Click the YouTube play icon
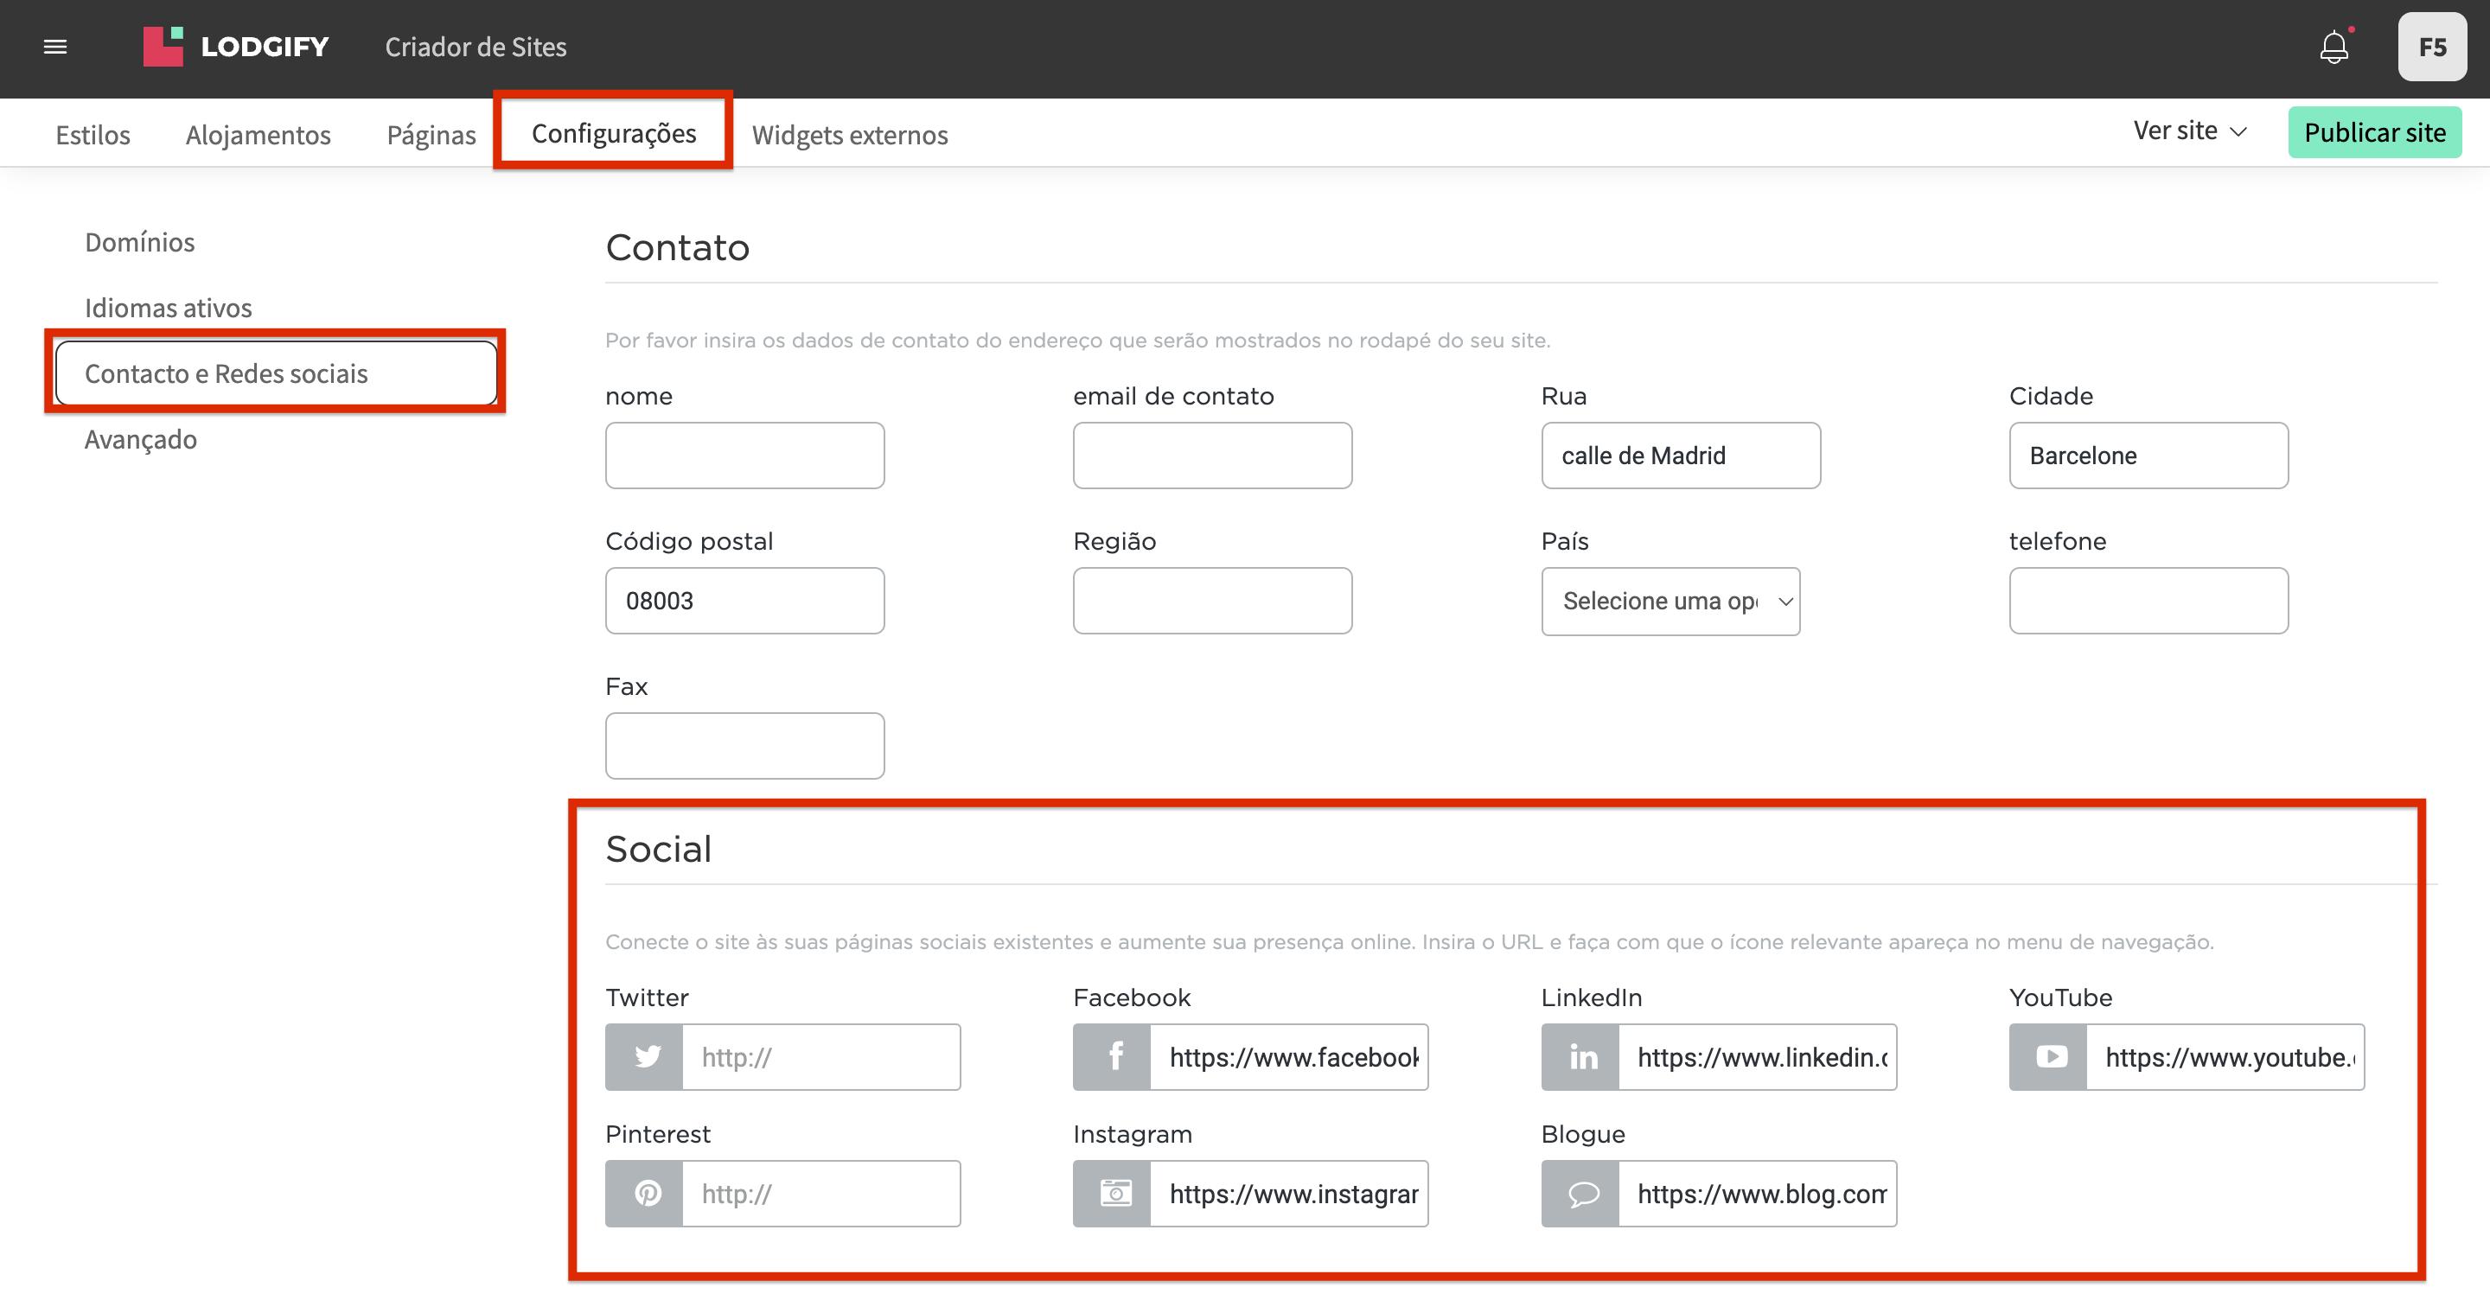Viewport: 2490px width, 1300px height. click(x=2049, y=1056)
